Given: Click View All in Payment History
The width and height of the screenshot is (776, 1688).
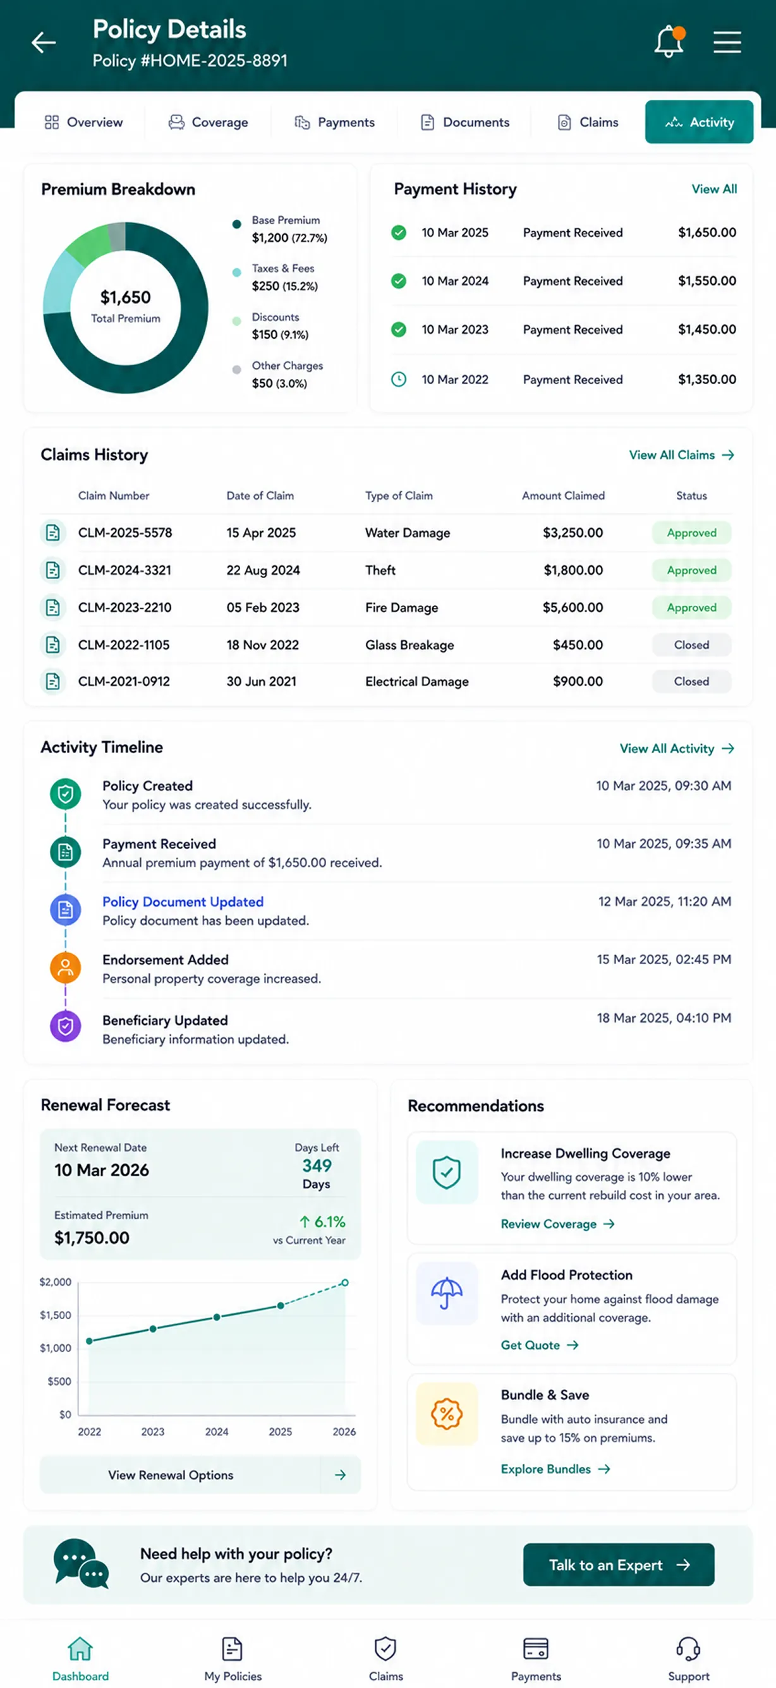Looking at the screenshot, I should click(713, 190).
